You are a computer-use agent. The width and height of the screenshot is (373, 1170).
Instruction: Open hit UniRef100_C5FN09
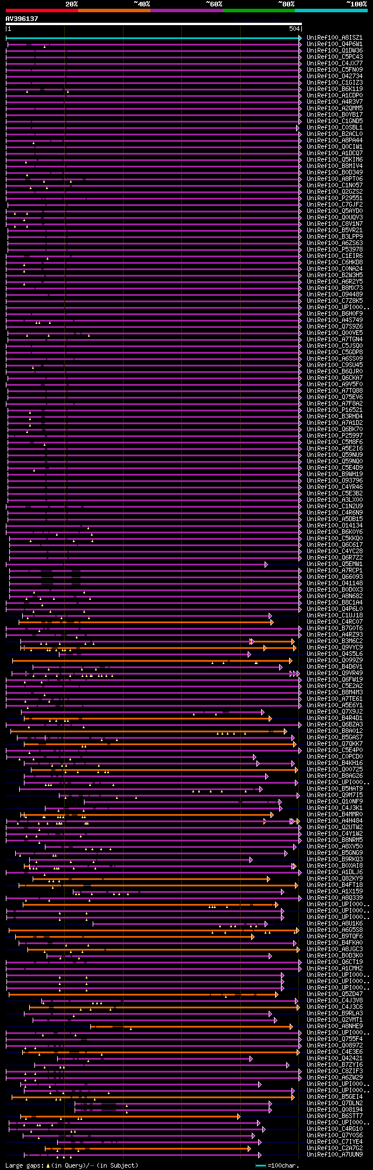click(335, 70)
